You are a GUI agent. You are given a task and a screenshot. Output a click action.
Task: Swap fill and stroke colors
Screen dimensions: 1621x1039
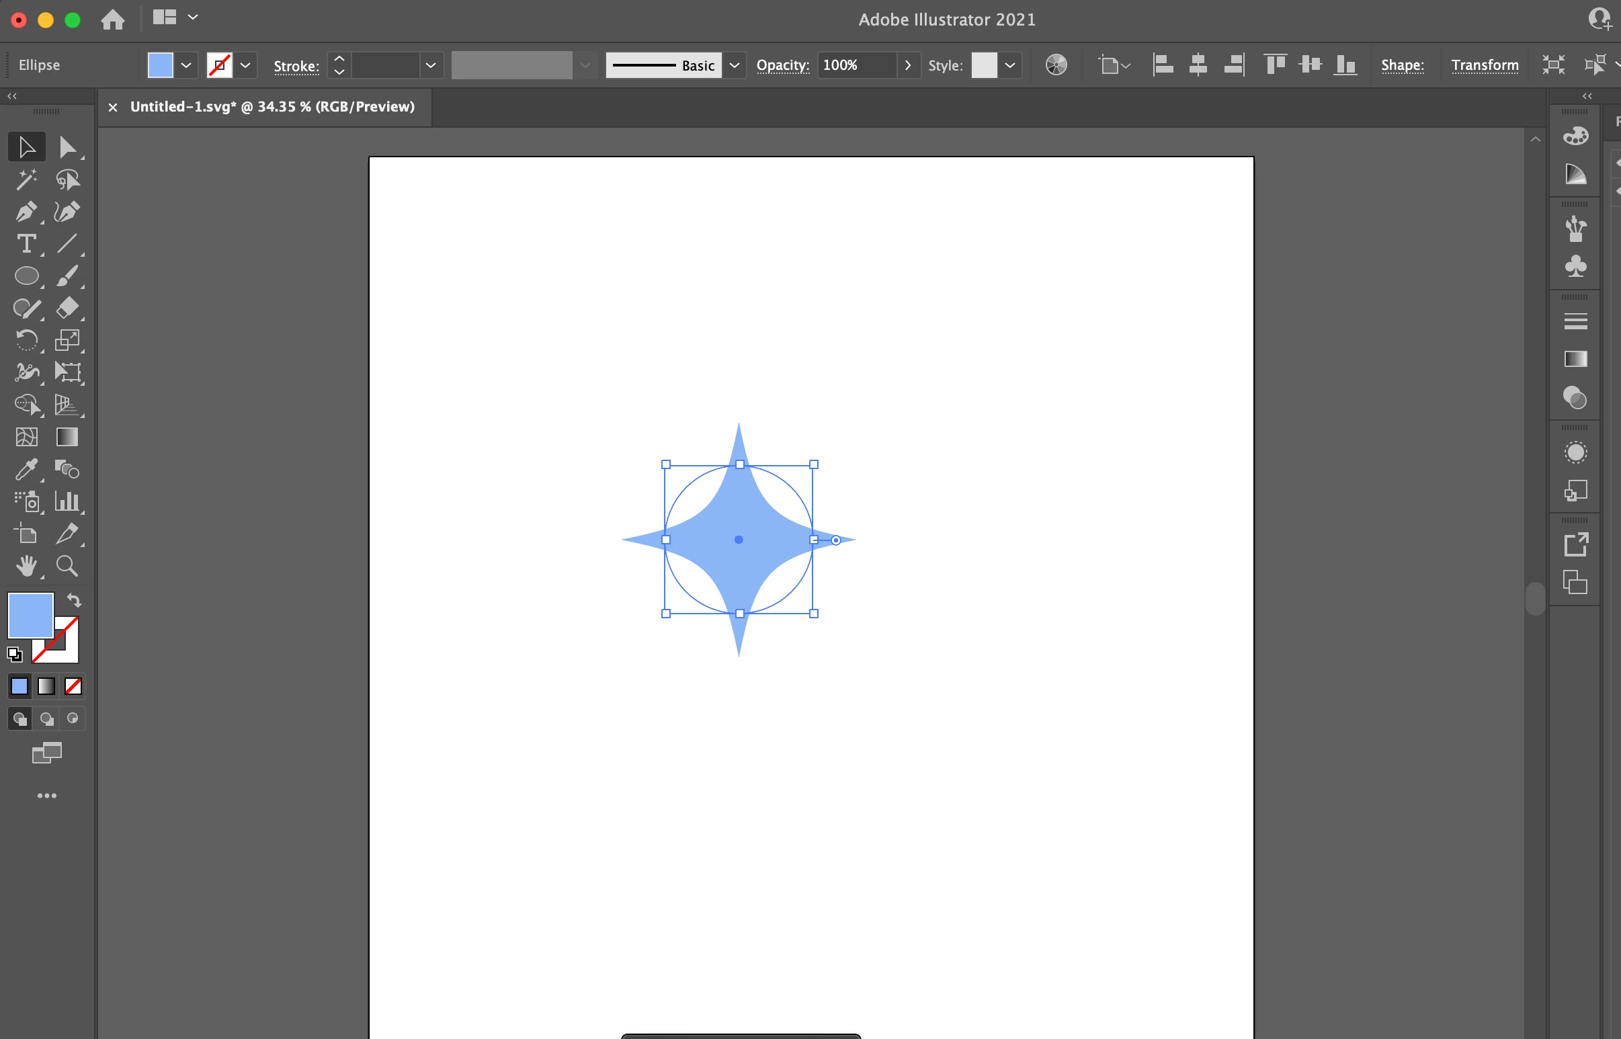74,599
